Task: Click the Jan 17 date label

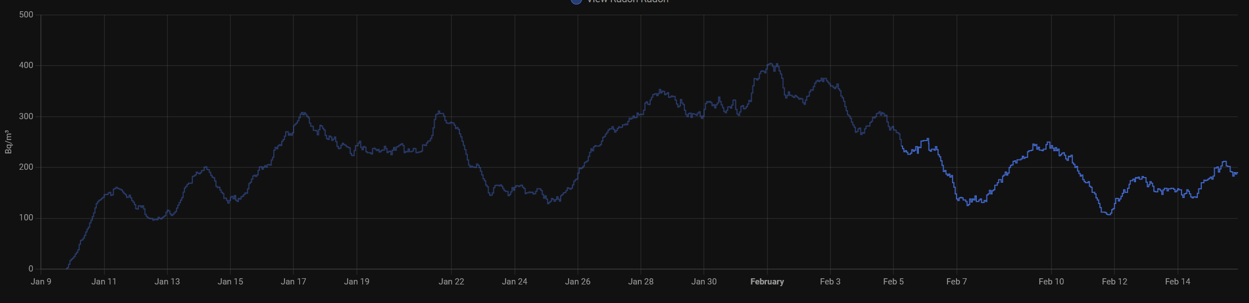Action: [294, 282]
